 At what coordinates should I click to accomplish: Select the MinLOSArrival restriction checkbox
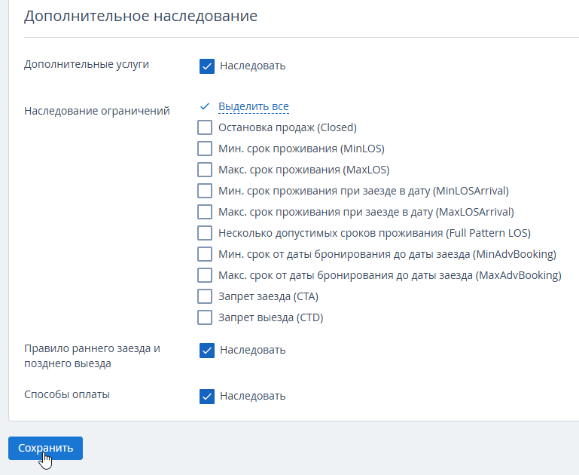pos(205,191)
